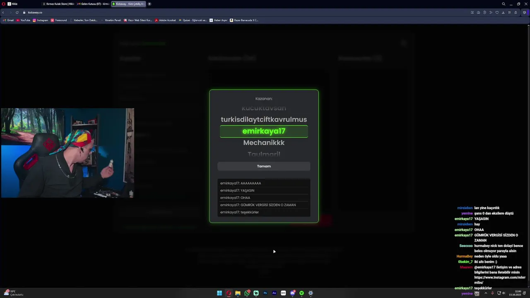
Task: Reload the kickaway.co page
Action: coord(17,12)
